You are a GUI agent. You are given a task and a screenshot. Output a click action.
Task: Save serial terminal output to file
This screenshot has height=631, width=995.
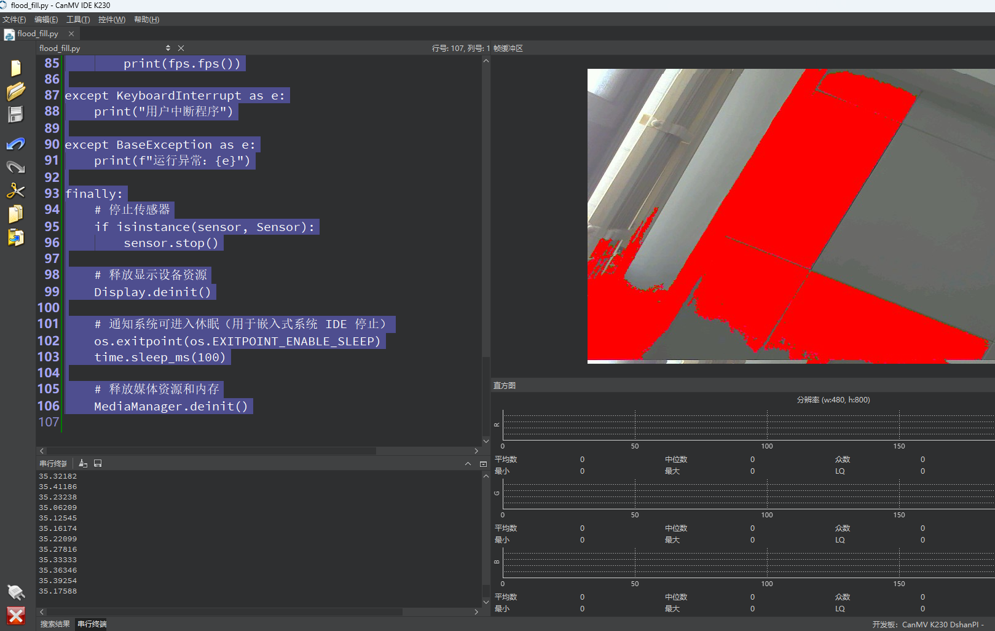(98, 463)
